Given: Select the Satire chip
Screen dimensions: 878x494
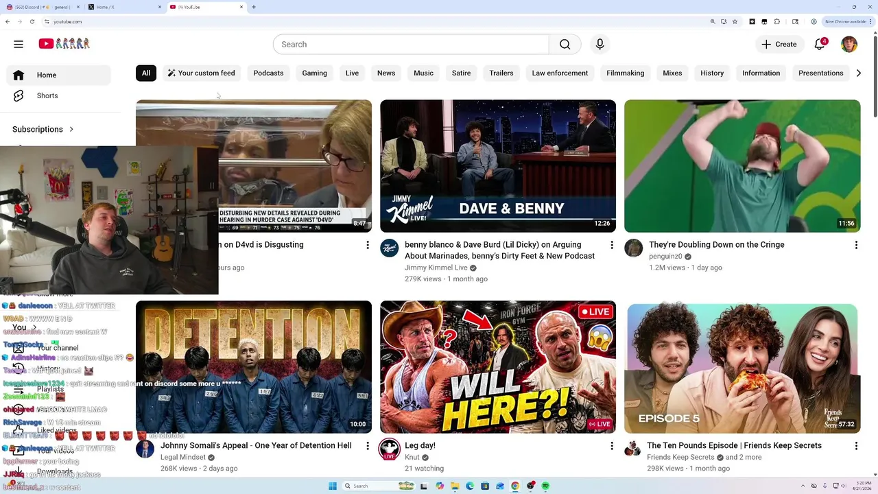Looking at the screenshot, I should point(461,73).
